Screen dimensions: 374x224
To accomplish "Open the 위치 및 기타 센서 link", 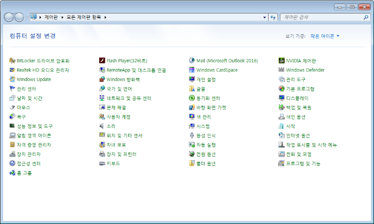I will 124,135.
